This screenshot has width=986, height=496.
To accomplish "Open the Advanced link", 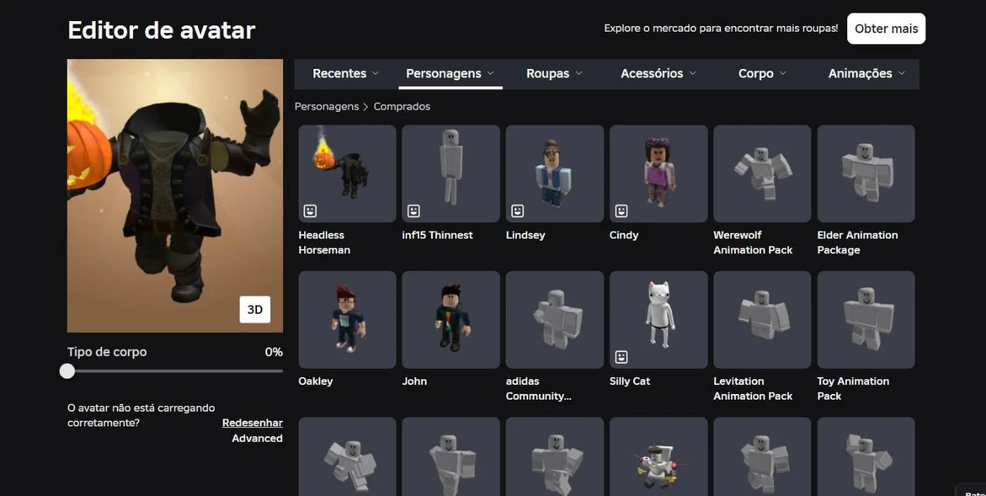I will pos(257,438).
